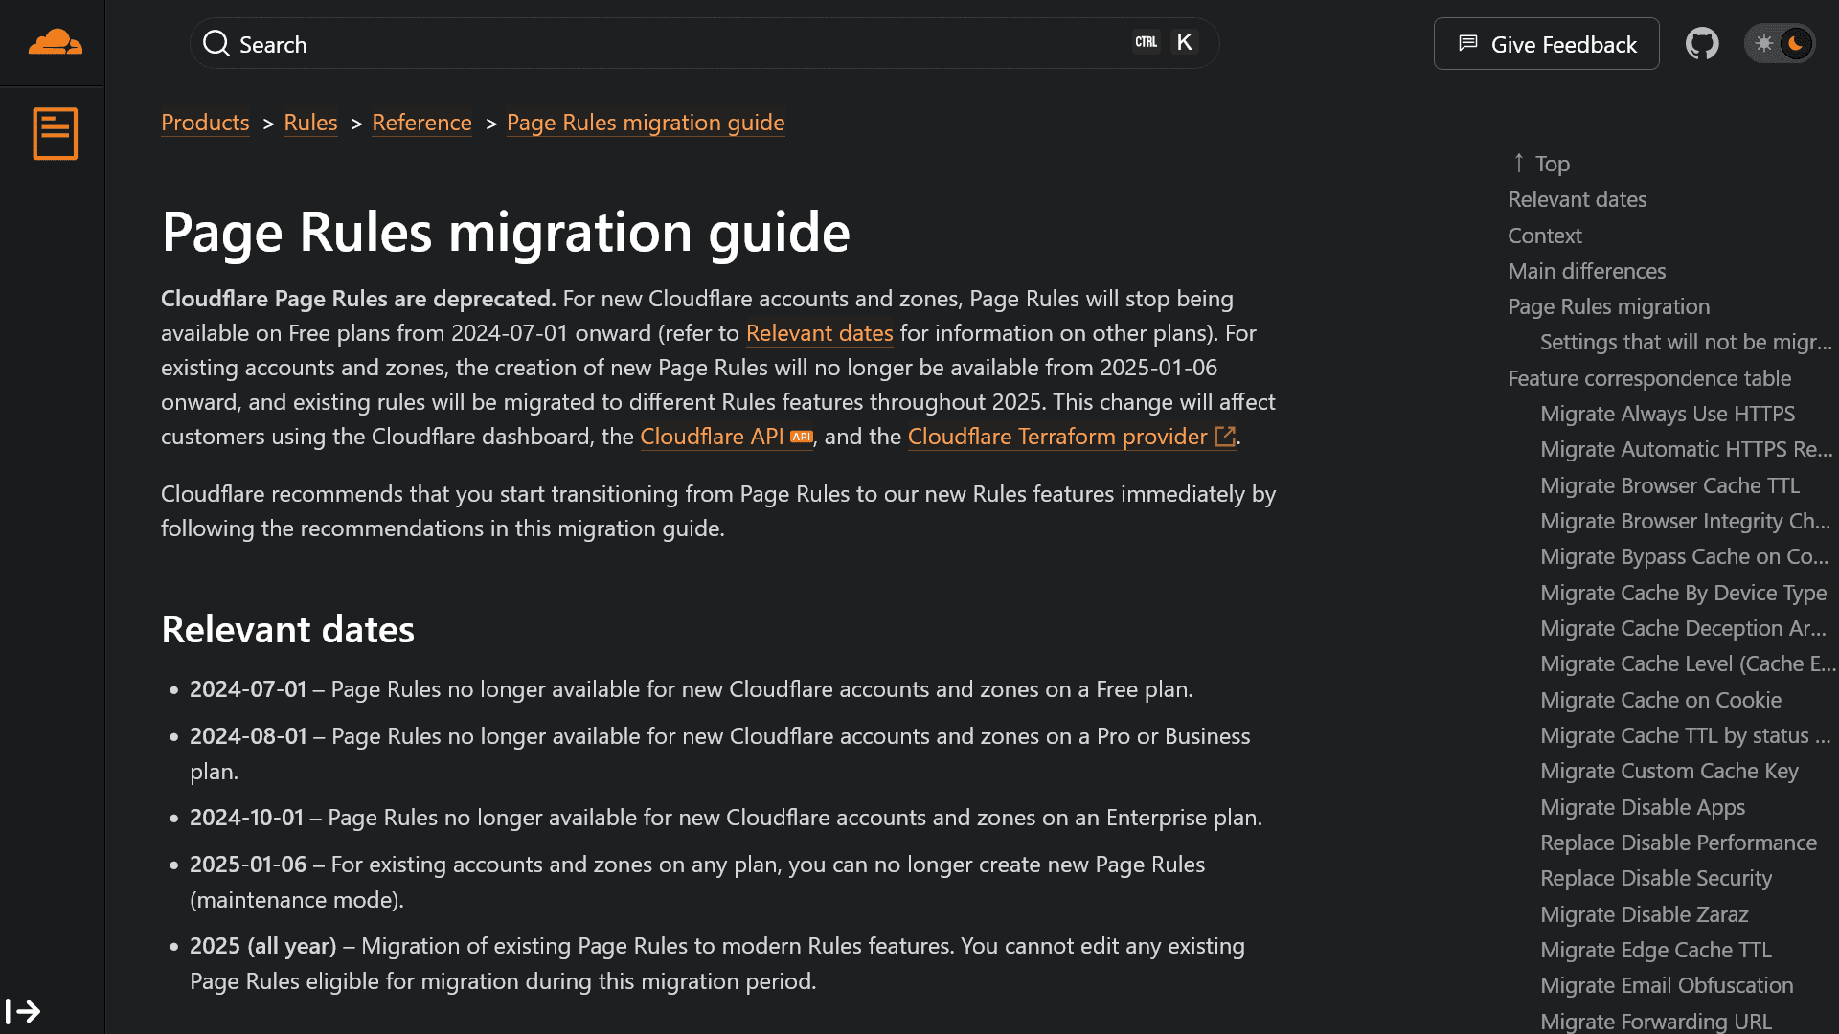Viewport: 1839px width, 1034px height.
Task: Select Migrate Cache By Device Type entry
Action: click(1684, 593)
